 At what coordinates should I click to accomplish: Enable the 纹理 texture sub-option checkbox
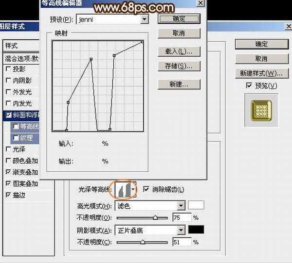coord(16,138)
